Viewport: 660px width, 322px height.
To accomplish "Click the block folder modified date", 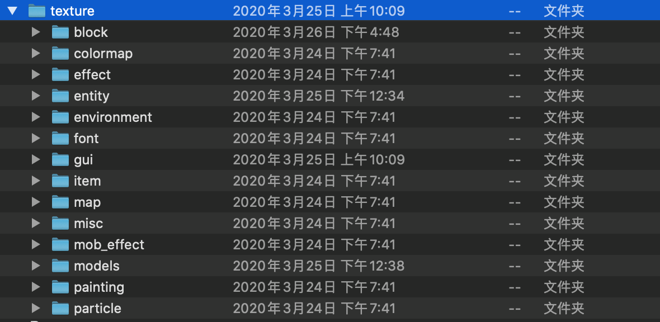I will [316, 32].
